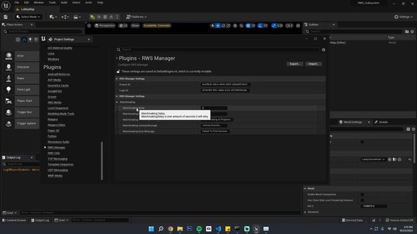Viewport: 417px width, 234px height.
Task: Click the viewport layout grid icon
Action: point(298,25)
